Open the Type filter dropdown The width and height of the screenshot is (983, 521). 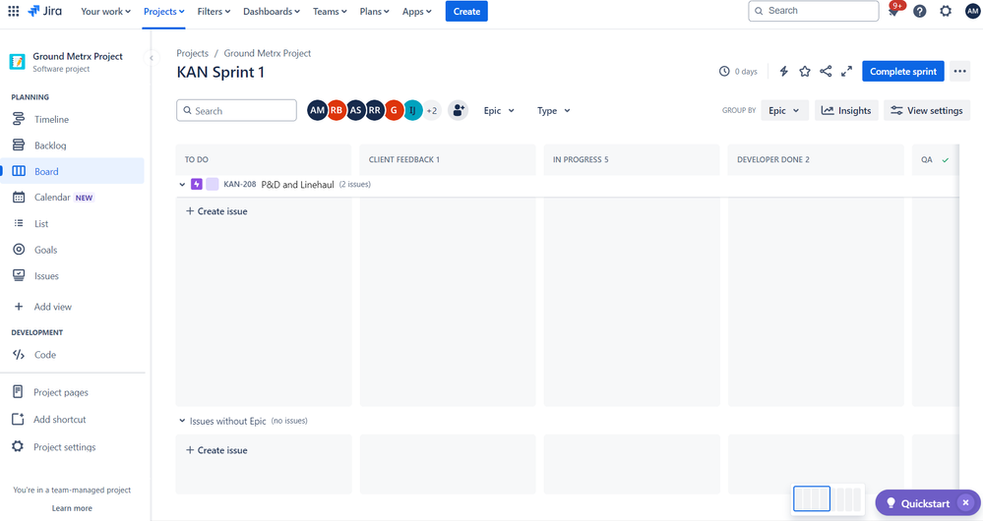click(554, 110)
